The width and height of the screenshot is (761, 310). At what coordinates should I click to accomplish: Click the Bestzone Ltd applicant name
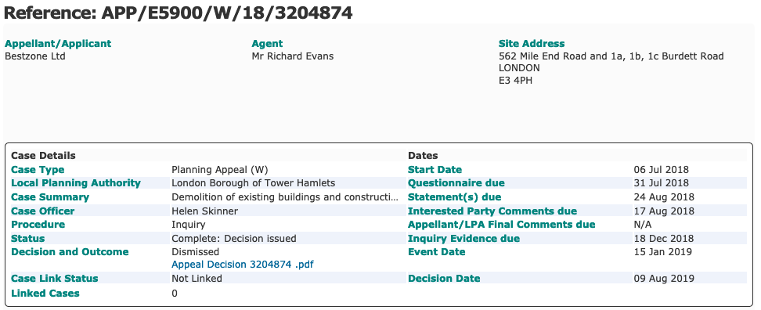pos(35,56)
